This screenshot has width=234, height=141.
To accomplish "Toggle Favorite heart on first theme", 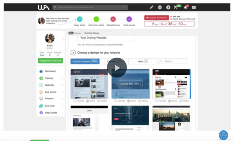I will click(74, 101).
